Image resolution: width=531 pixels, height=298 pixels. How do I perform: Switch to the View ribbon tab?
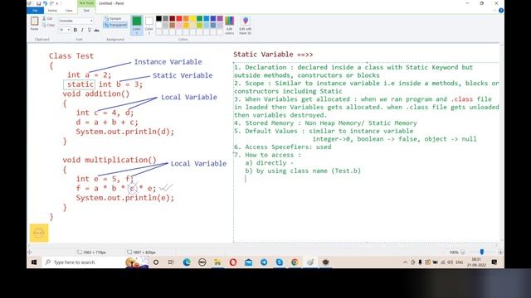69,11
